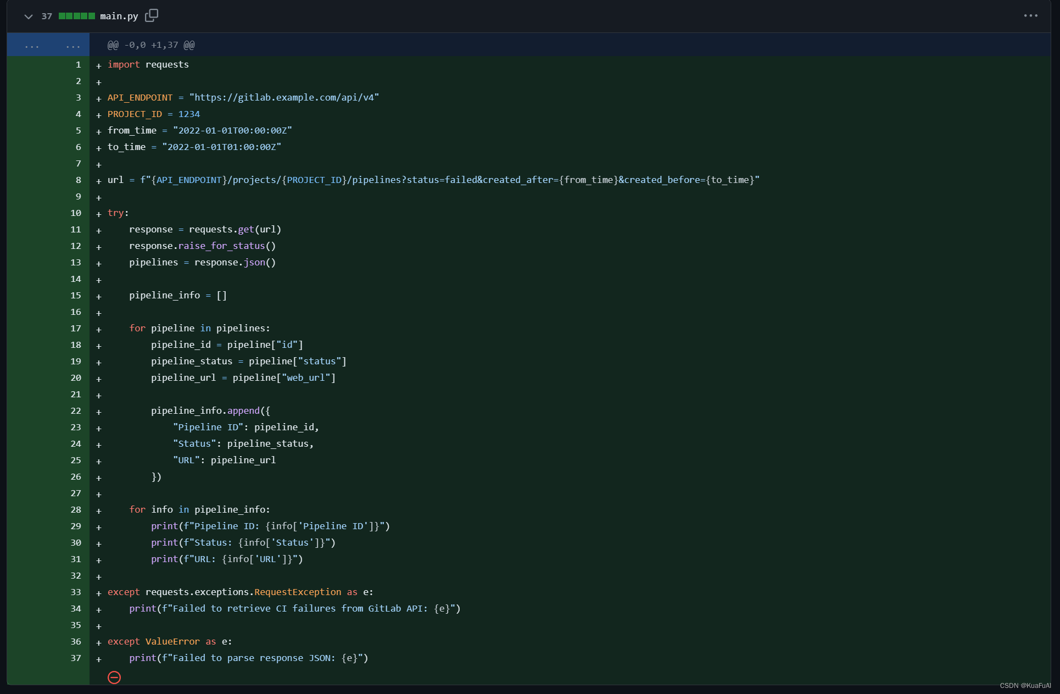Click line number 1 in the gutter
The image size is (1060, 694).
point(78,65)
